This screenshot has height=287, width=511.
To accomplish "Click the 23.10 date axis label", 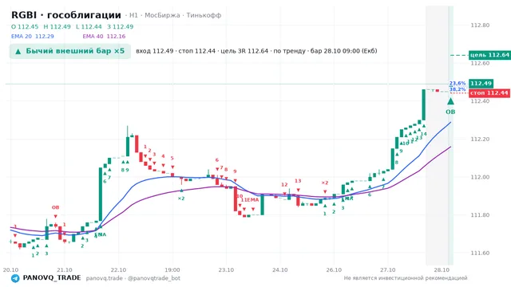I will tap(226, 269).
